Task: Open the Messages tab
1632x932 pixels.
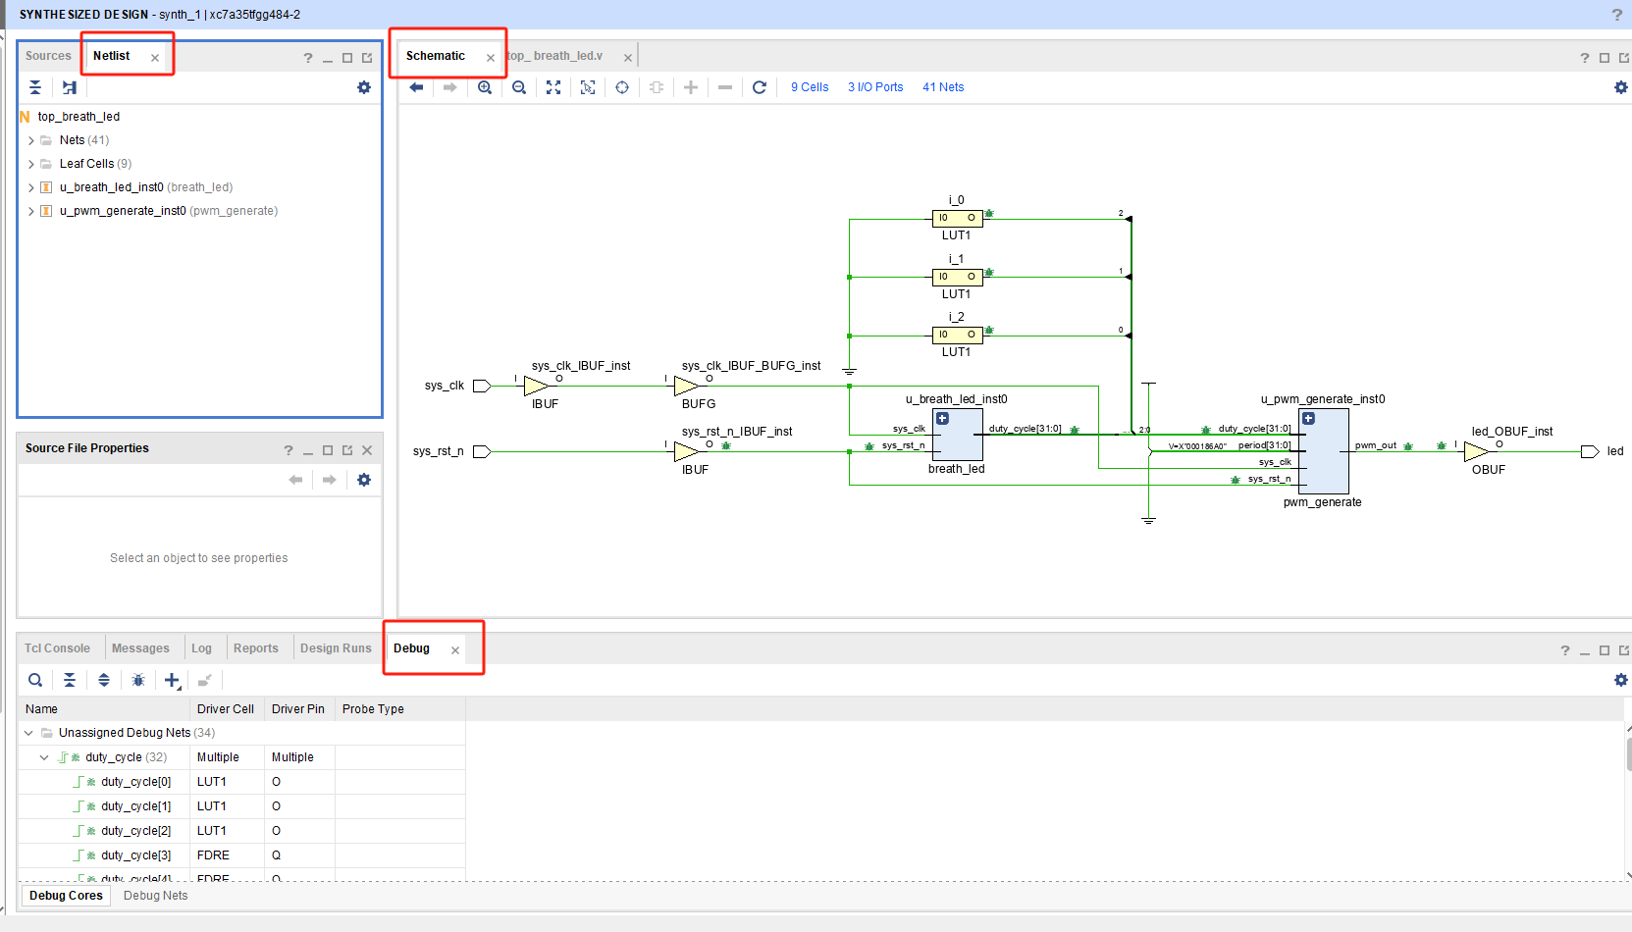Action: (x=140, y=648)
